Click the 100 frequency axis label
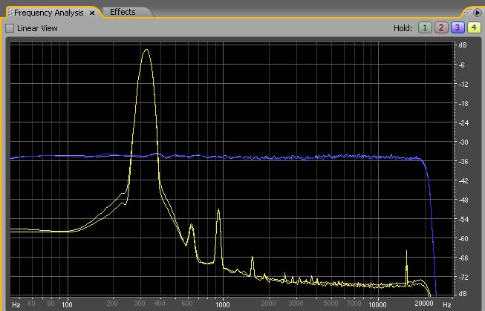Image resolution: width=485 pixels, height=311 pixels. [x=67, y=304]
